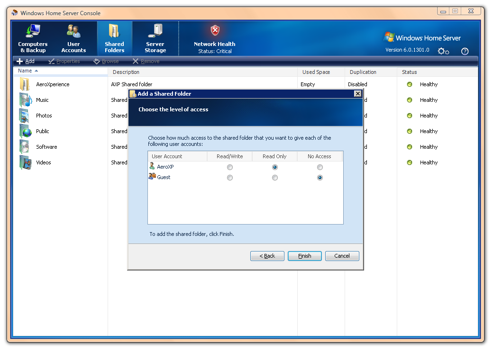The height and width of the screenshot is (351, 493).
Task: Open the Computers & Backup tab icon
Action: point(33,31)
